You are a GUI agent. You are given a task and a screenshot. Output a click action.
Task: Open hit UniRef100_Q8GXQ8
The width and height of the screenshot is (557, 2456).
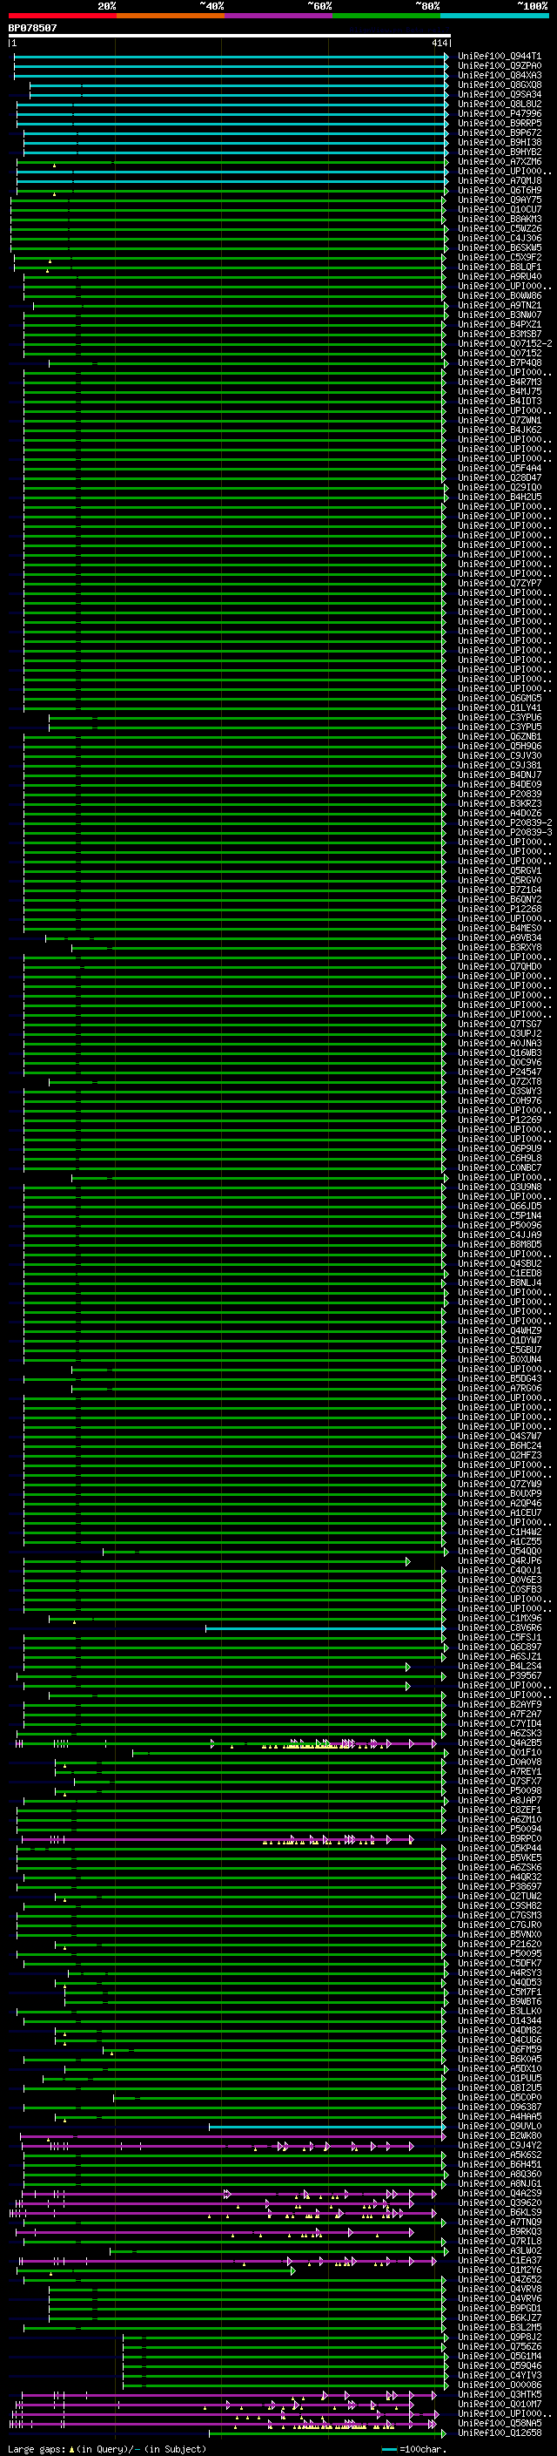pos(499,85)
